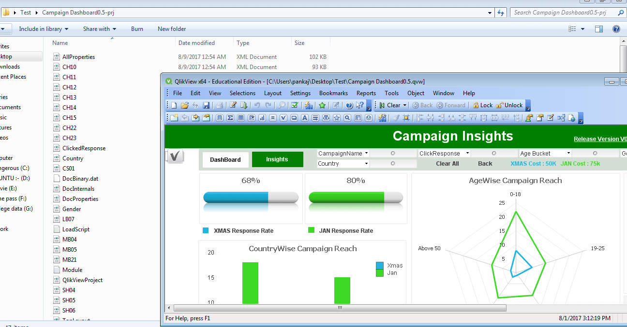Click the Save document icon
The width and height of the screenshot is (627, 327).
[x=206, y=105]
